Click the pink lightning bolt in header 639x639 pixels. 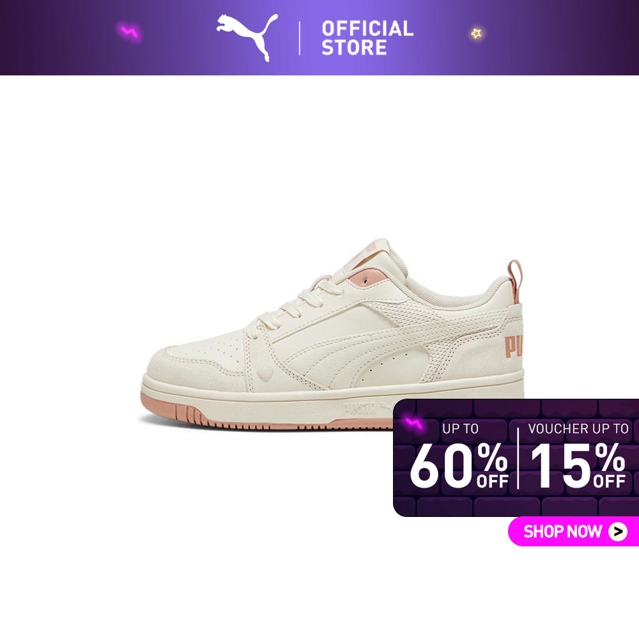[130, 32]
